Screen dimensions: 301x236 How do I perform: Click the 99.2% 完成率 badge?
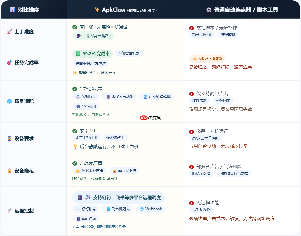92,54
